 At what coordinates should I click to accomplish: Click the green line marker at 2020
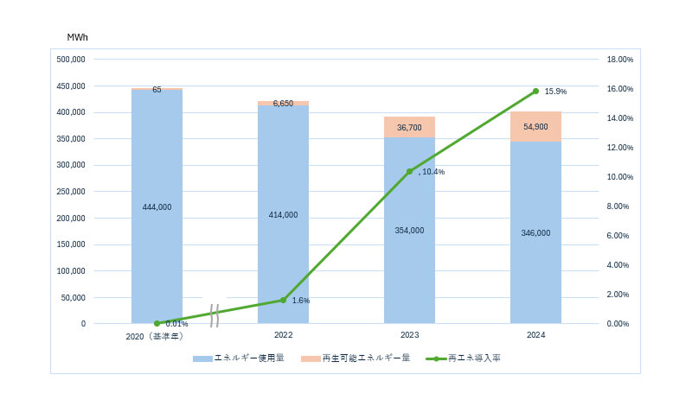(157, 323)
